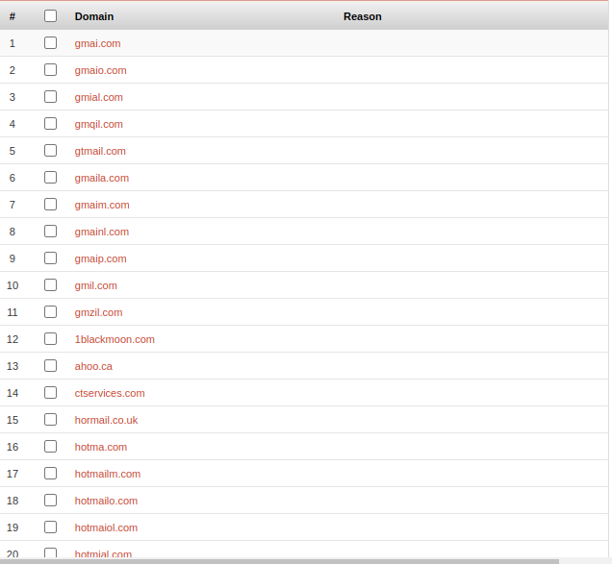This screenshot has width=612, height=564.
Task: Open the gmai.com domain link
Action: 97,43
